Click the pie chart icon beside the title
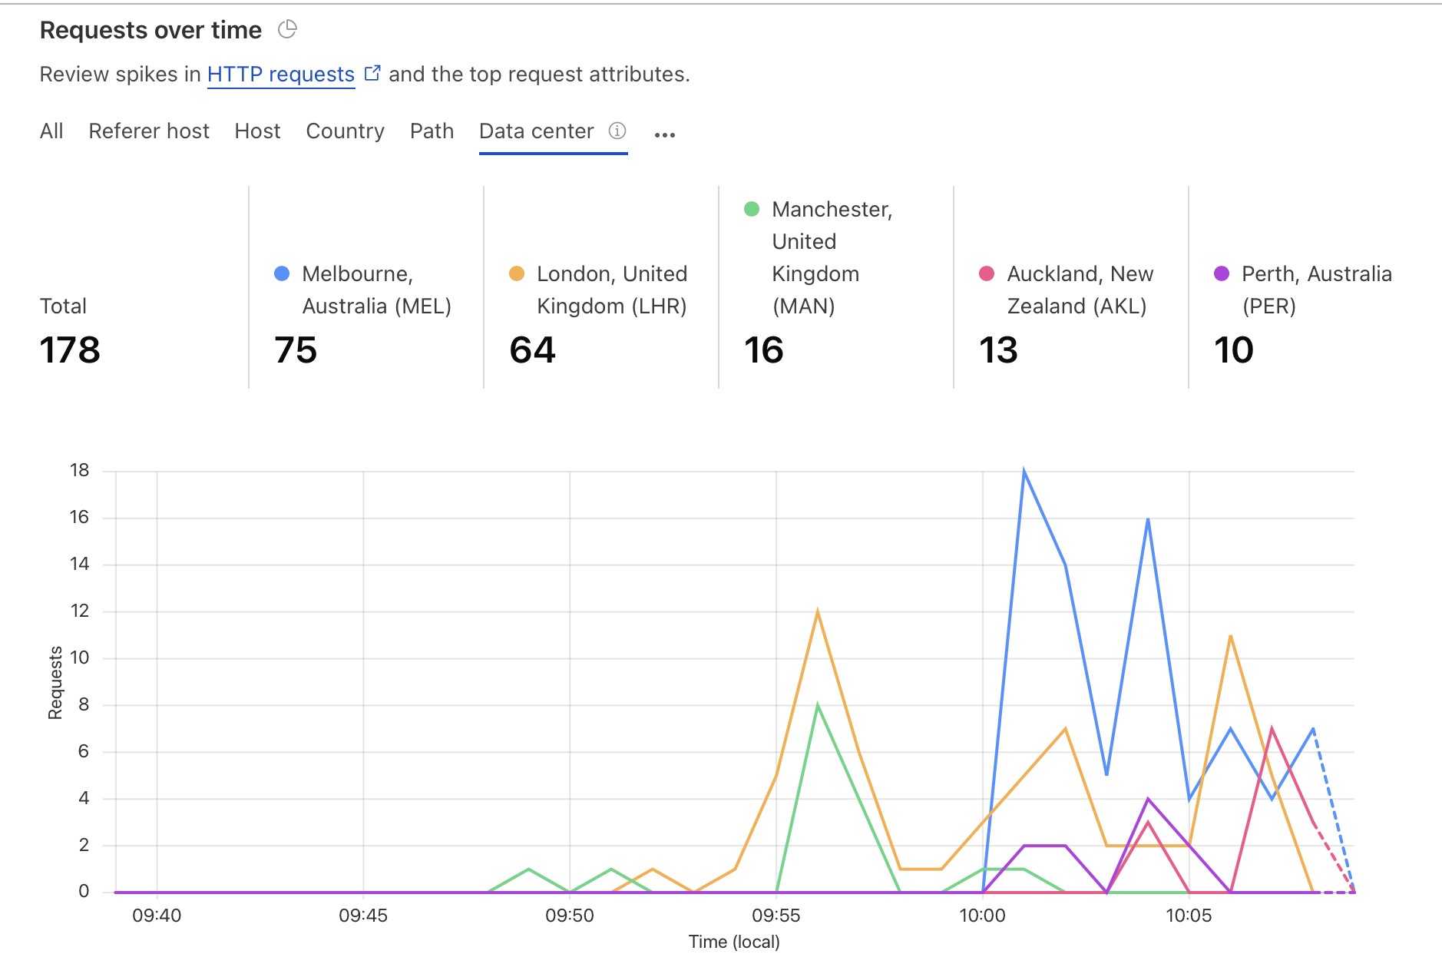Viewport: 1442px width, 954px height. point(287,29)
